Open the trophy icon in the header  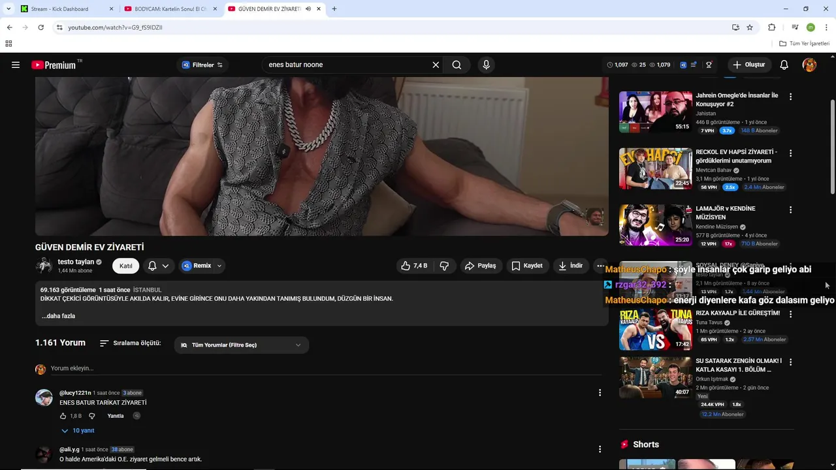[709, 65]
